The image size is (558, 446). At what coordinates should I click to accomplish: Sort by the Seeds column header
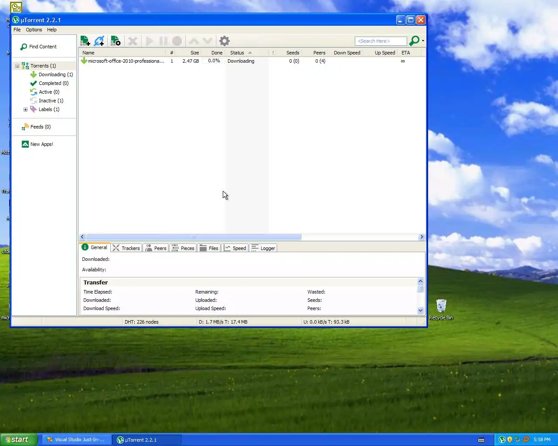(x=289, y=53)
